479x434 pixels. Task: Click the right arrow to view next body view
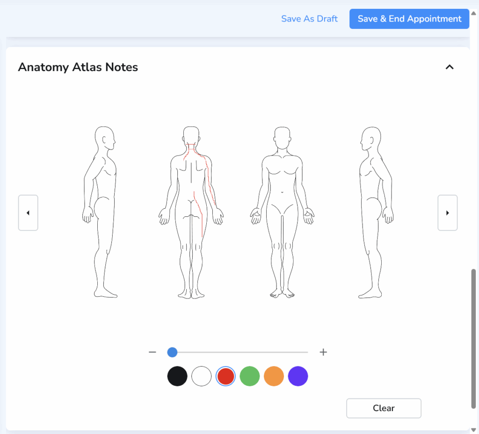pyautogui.click(x=448, y=213)
